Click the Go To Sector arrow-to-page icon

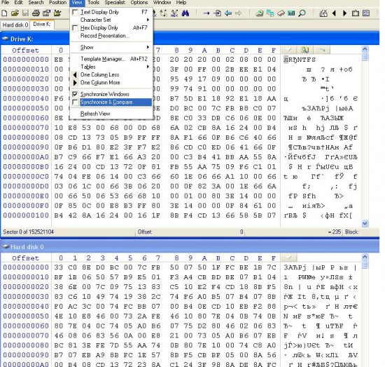coord(217,13)
